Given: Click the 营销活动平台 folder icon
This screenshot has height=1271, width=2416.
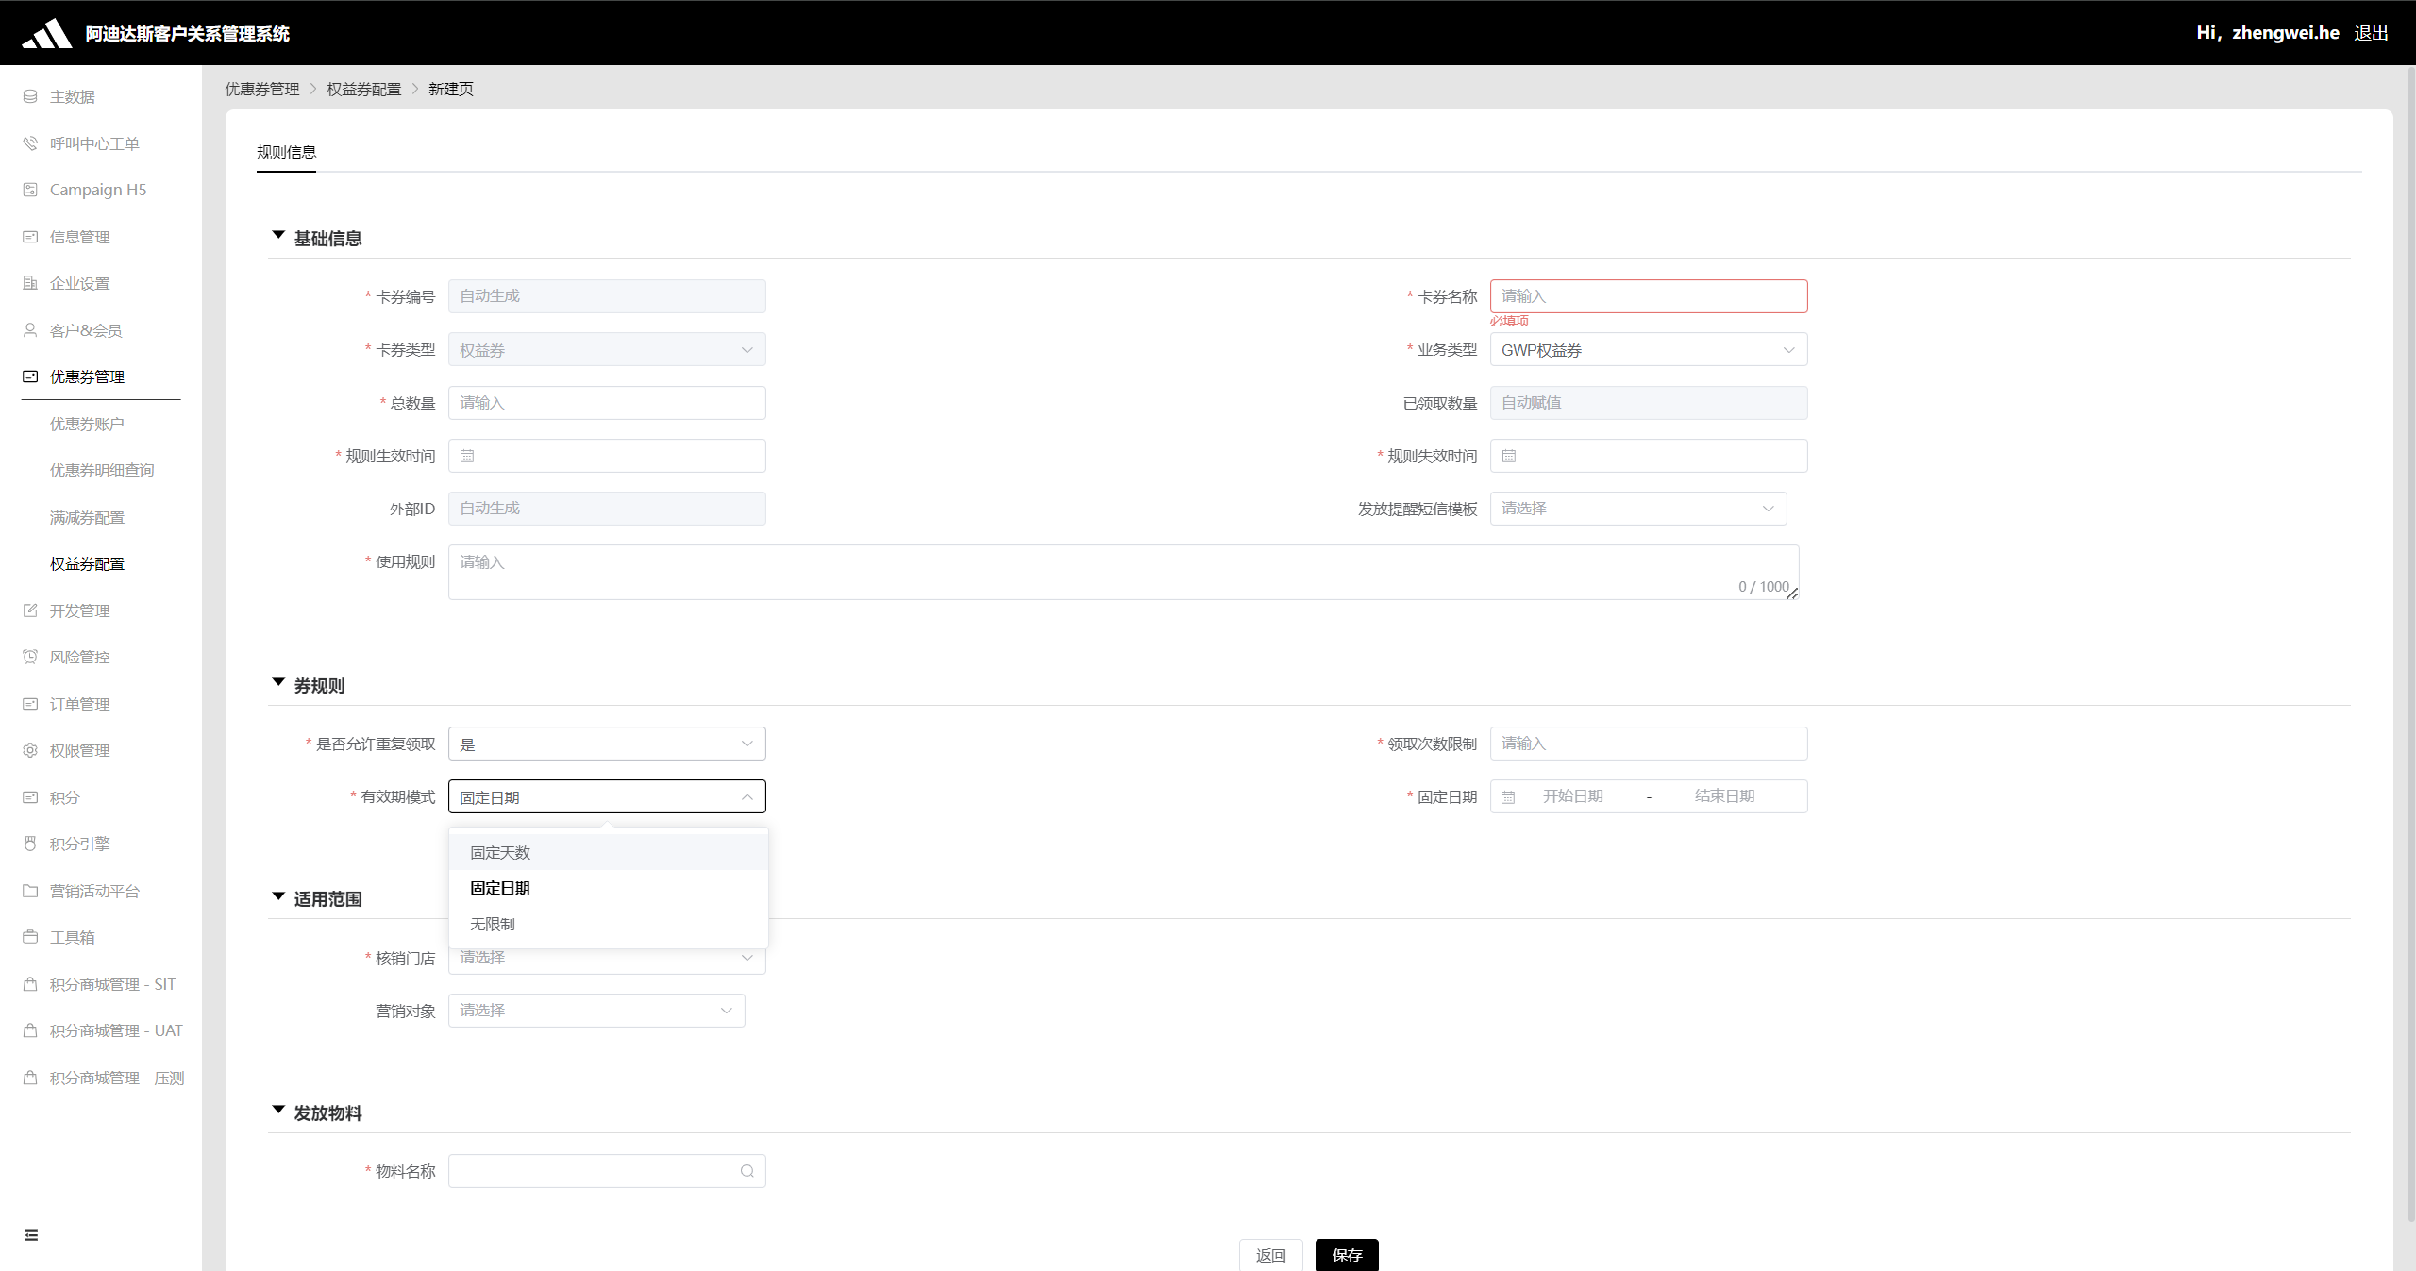Looking at the screenshot, I should point(30,891).
